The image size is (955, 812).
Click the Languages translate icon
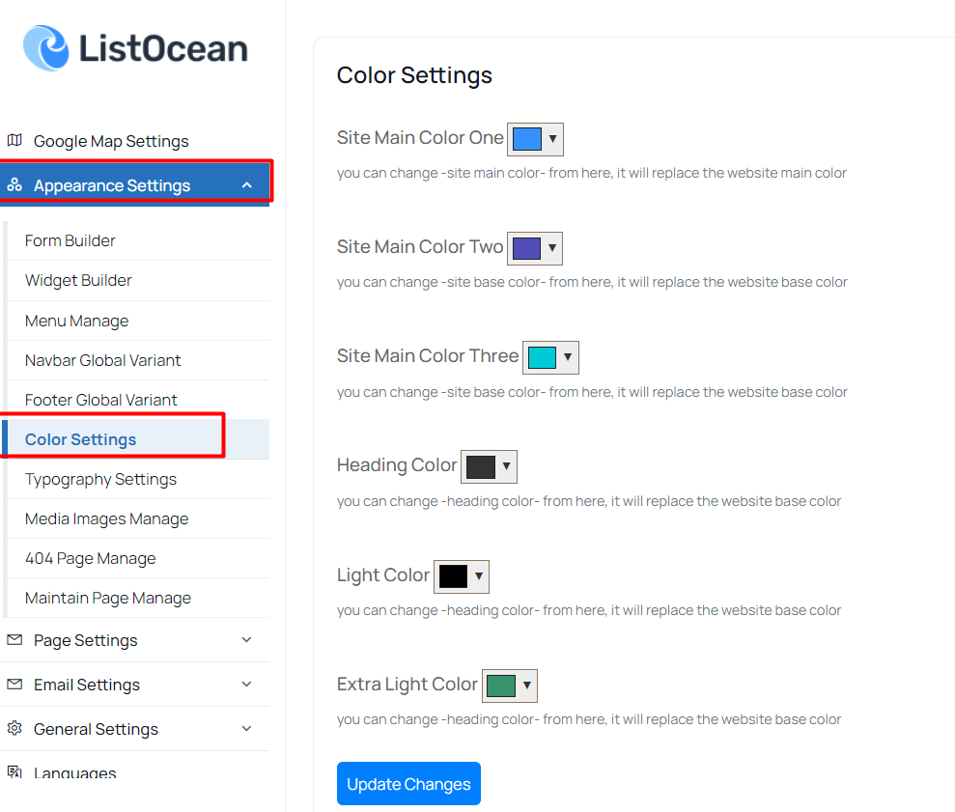14,771
